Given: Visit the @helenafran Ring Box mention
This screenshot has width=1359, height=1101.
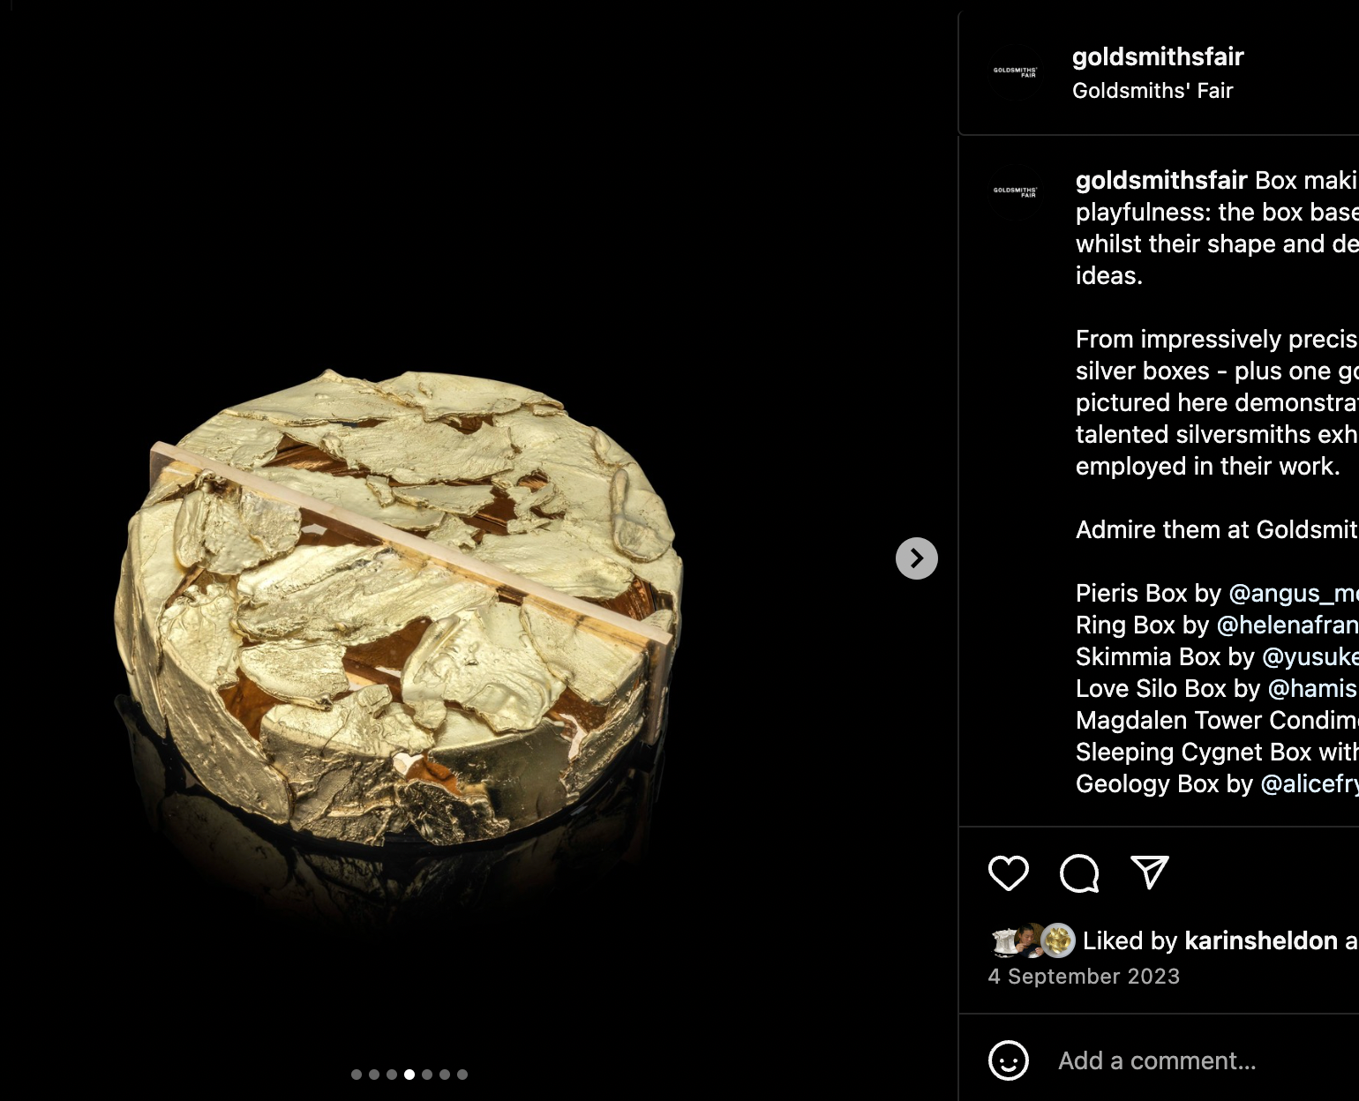Looking at the screenshot, I should pyautogui.click(x=1288, y=625).
